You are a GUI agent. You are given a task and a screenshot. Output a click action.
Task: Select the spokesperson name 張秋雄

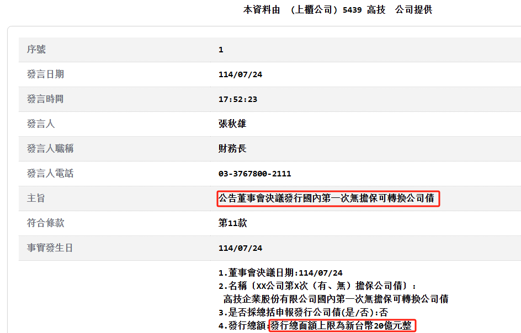pos(232,124)
